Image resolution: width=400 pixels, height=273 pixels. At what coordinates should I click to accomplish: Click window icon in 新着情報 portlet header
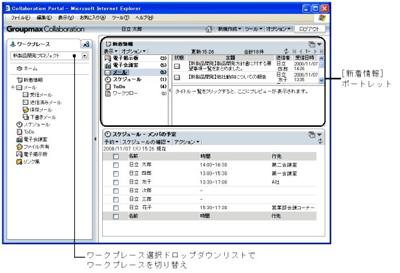point(312,44)
